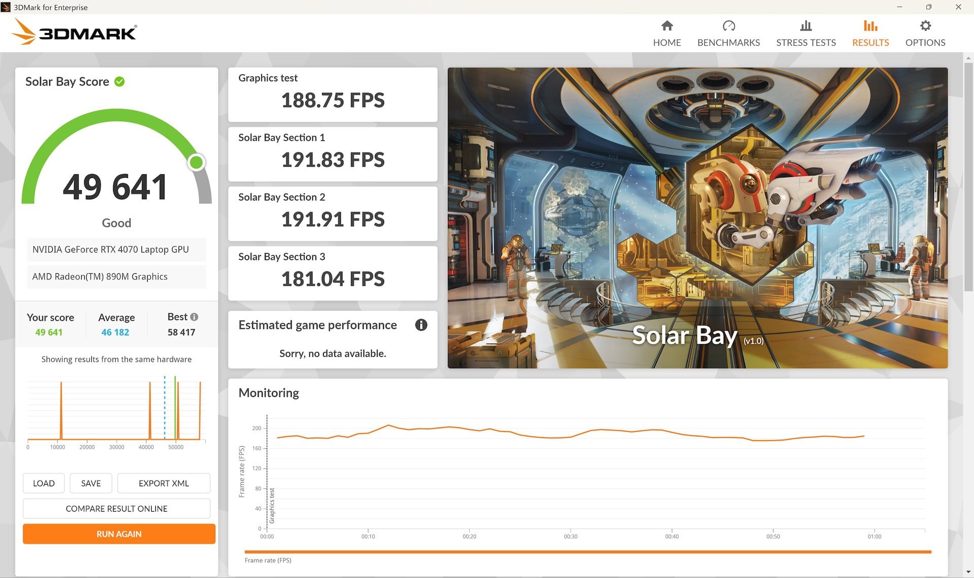Viewport: 974px width, 578px height.
Task: Click the OPTIONS settings icon
Action: 926,26
